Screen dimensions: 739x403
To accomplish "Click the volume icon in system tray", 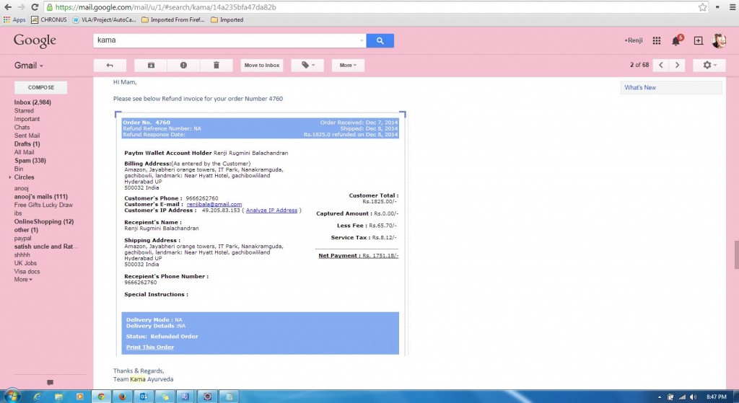I will coord(694,397).
